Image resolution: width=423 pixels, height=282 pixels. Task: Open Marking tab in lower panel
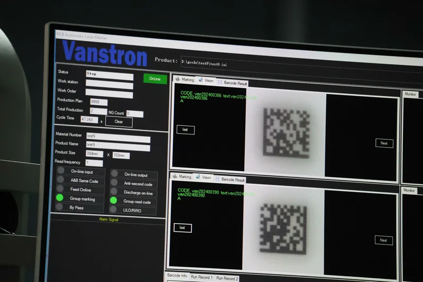pos(182,177)
